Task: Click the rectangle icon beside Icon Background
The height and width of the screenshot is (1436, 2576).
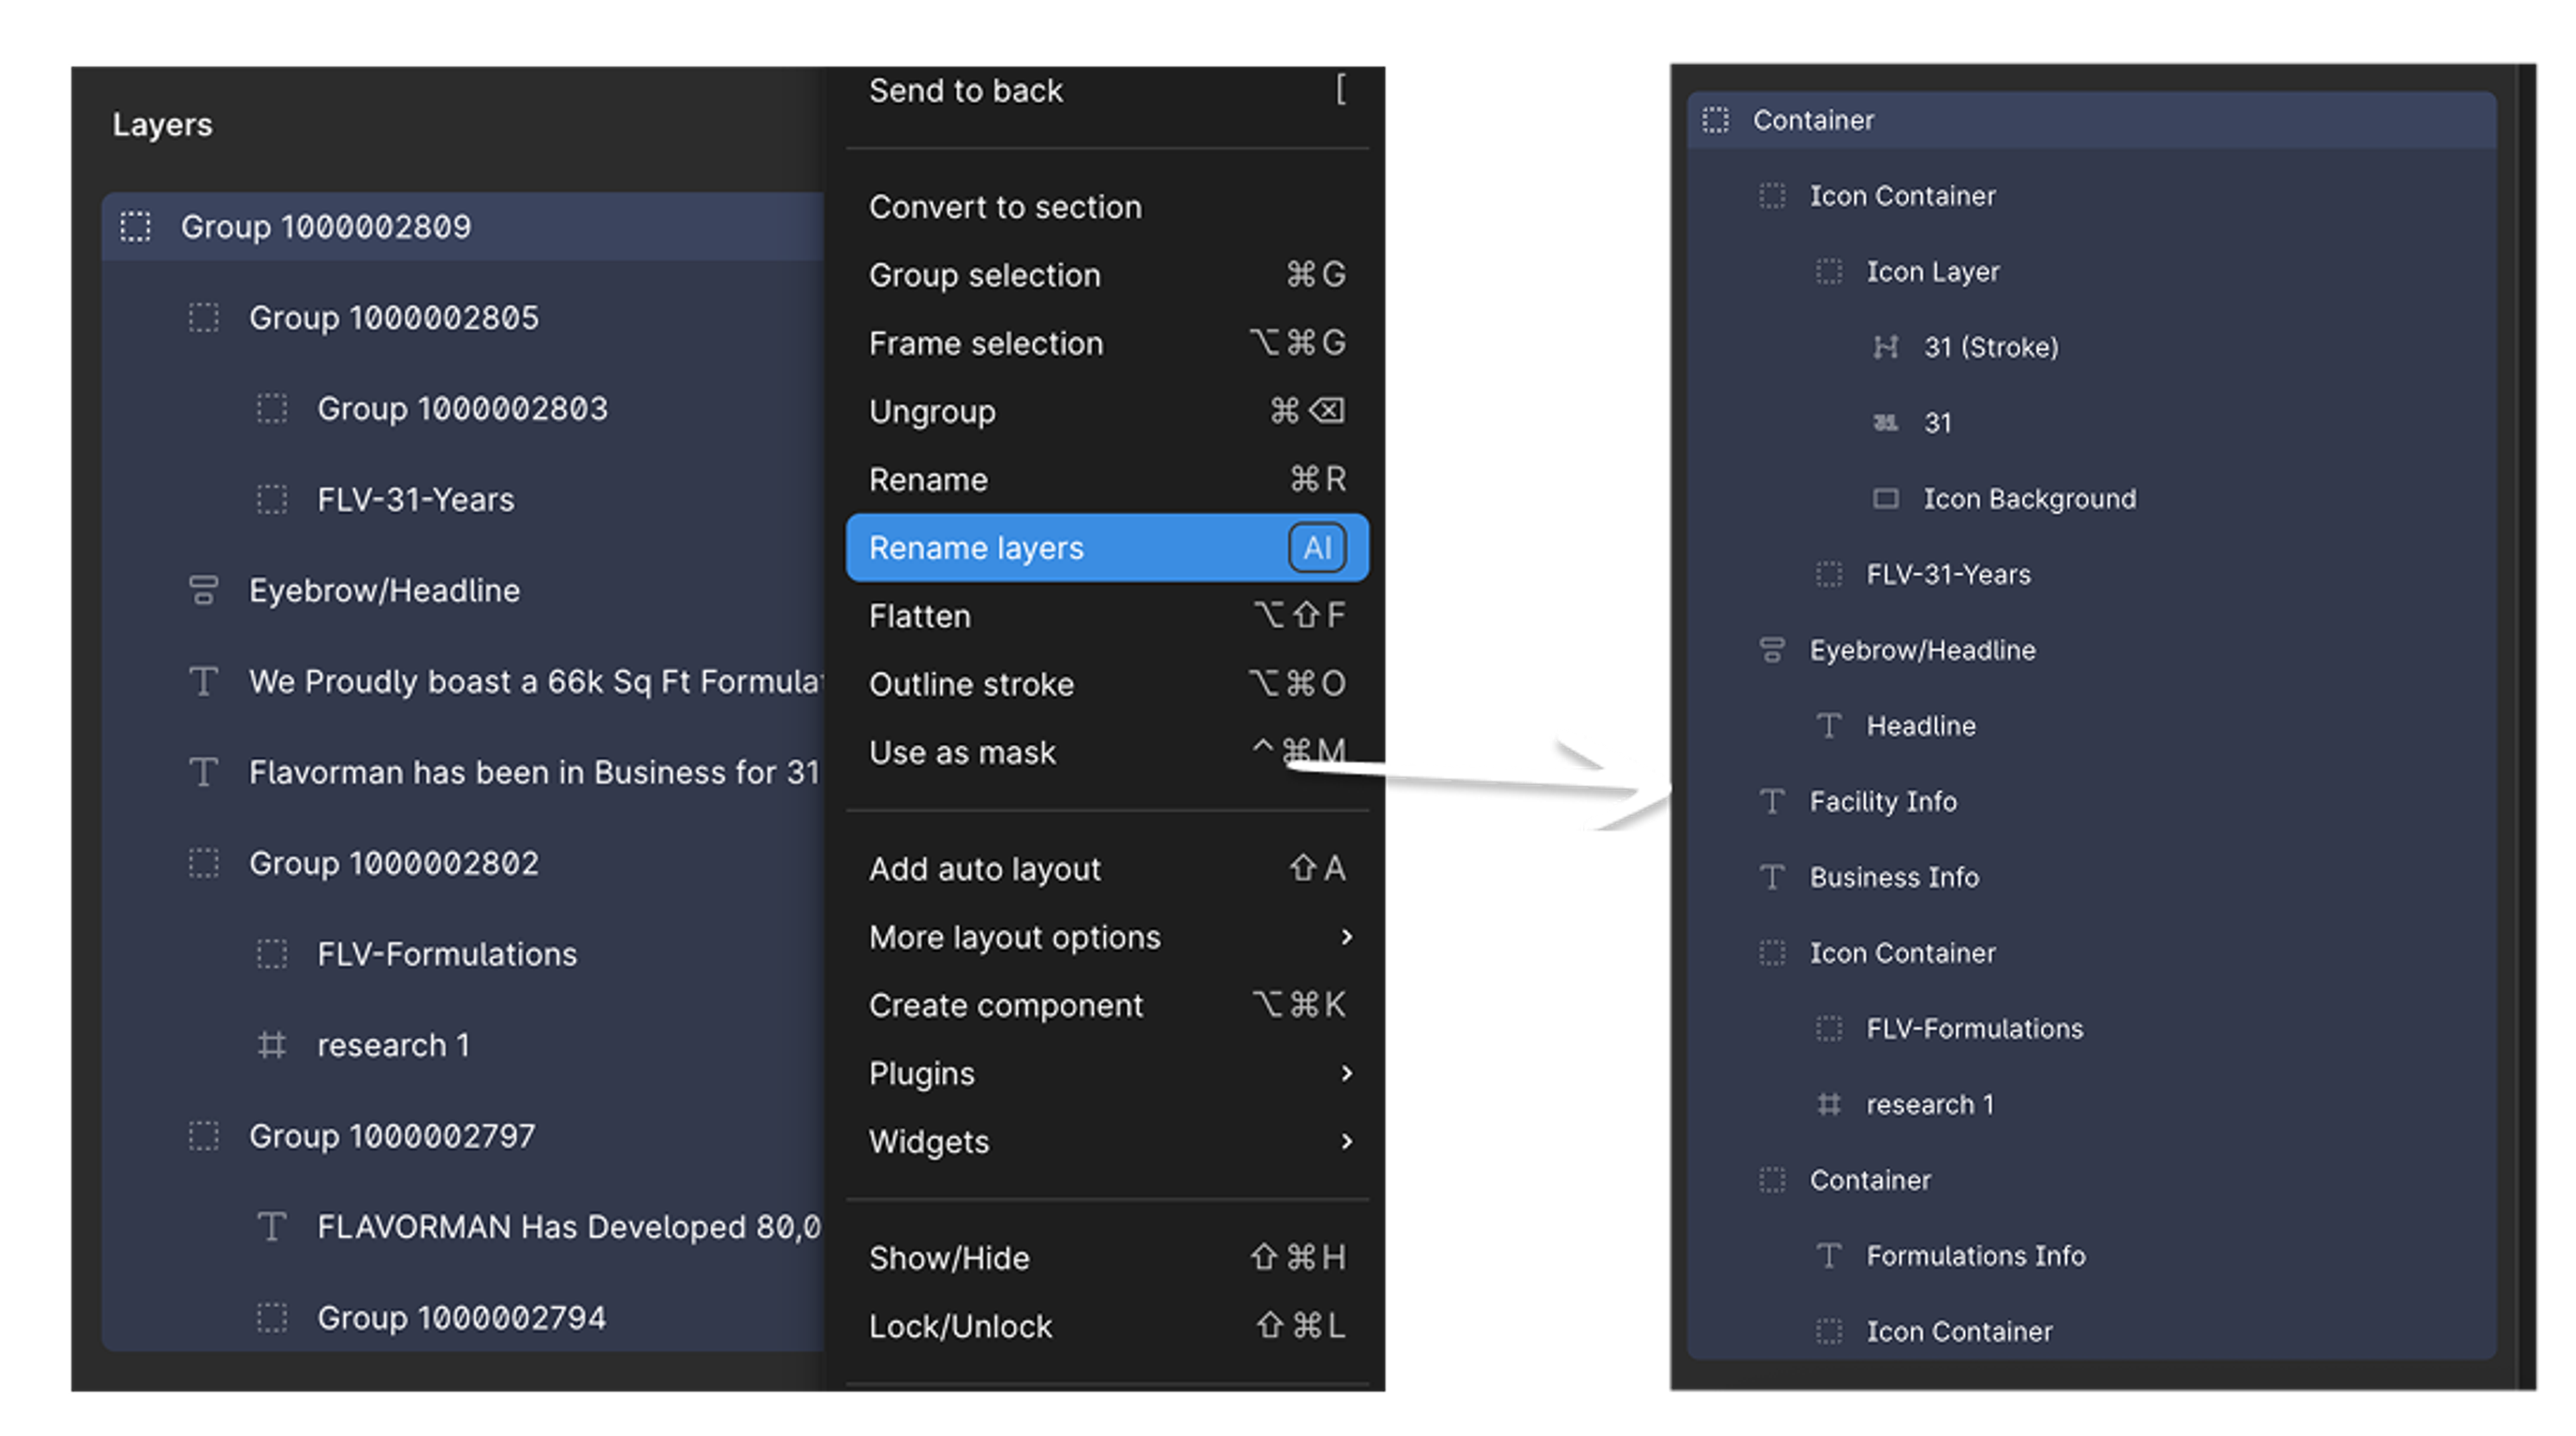Action: 1886,499
